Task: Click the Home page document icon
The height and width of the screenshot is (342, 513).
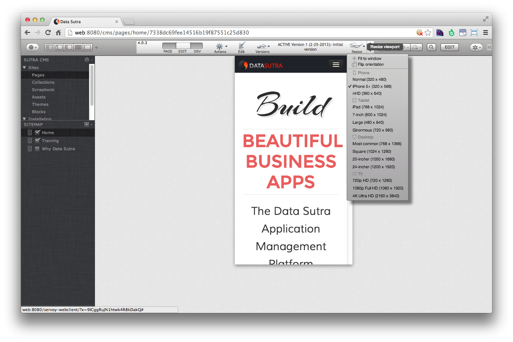Action: [30, 132]
